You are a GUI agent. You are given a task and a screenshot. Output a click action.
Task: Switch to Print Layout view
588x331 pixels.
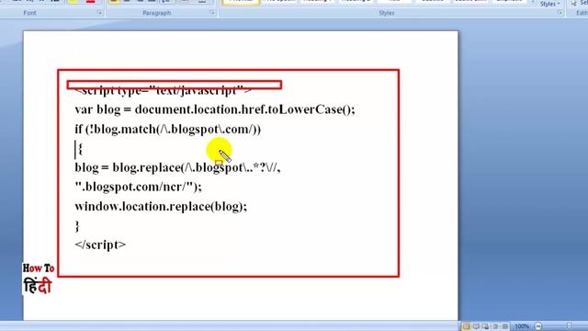click(466, 326)
